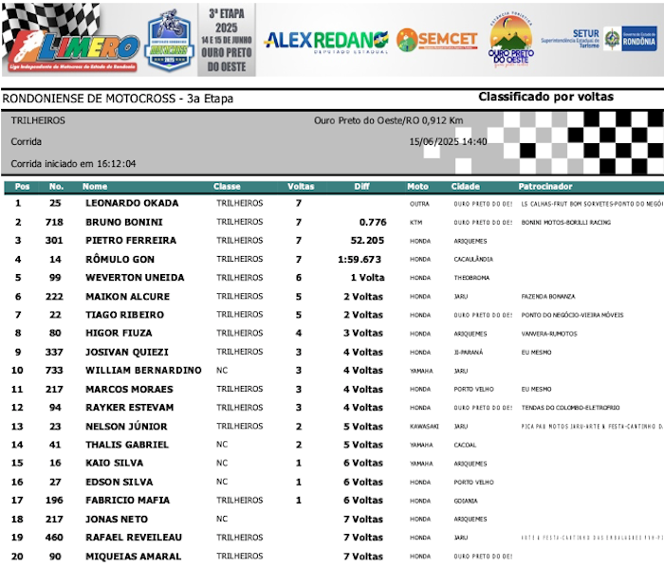Select the Governo de Rondônia crest
The image size is (664, 567).
click(633, 39)
